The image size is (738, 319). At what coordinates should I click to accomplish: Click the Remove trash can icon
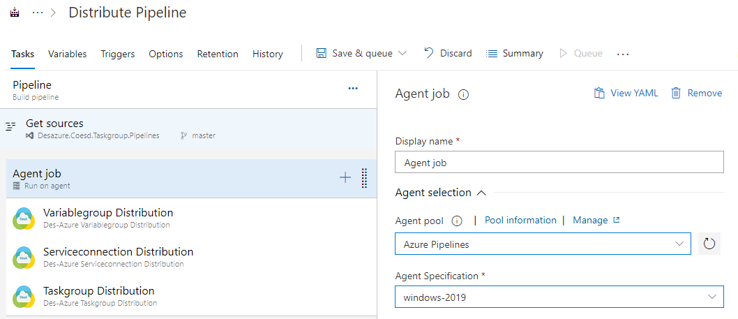pos(676,93)
